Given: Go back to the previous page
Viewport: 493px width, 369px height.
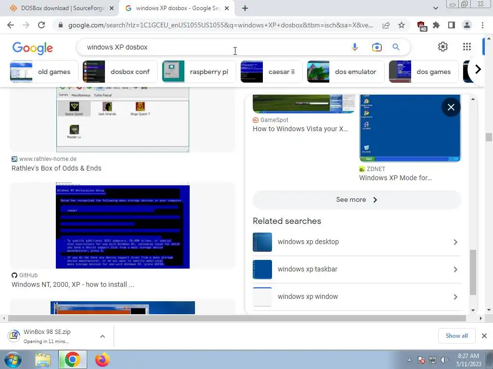Looking at the screenshot, I should coord(11,25).
